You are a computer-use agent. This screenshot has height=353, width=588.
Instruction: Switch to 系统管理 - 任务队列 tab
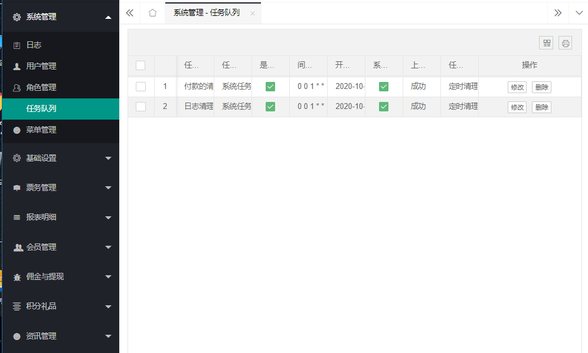pos(207,13)
